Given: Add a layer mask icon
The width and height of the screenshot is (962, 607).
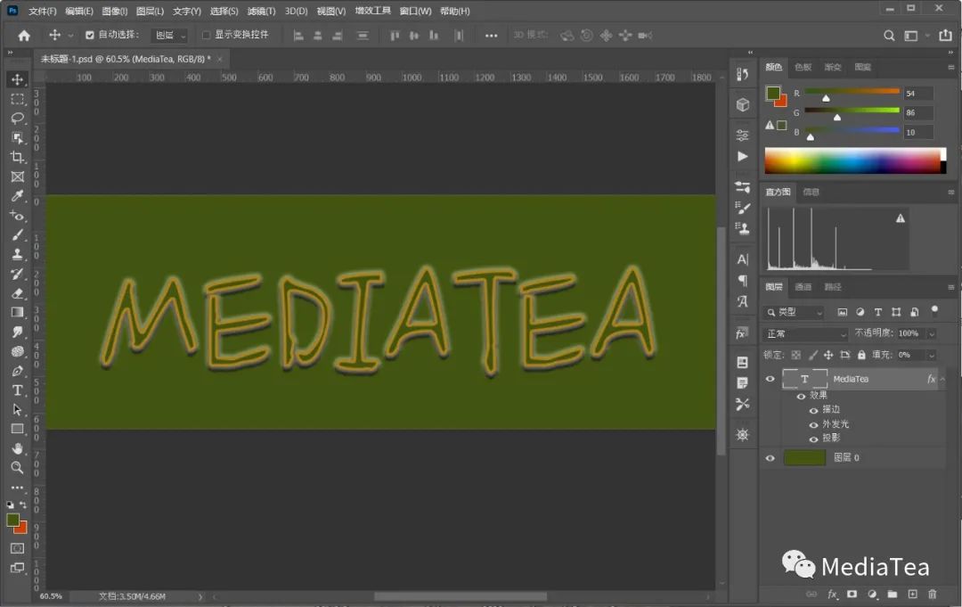Looking at the screenshot, I should coord(852,595).
